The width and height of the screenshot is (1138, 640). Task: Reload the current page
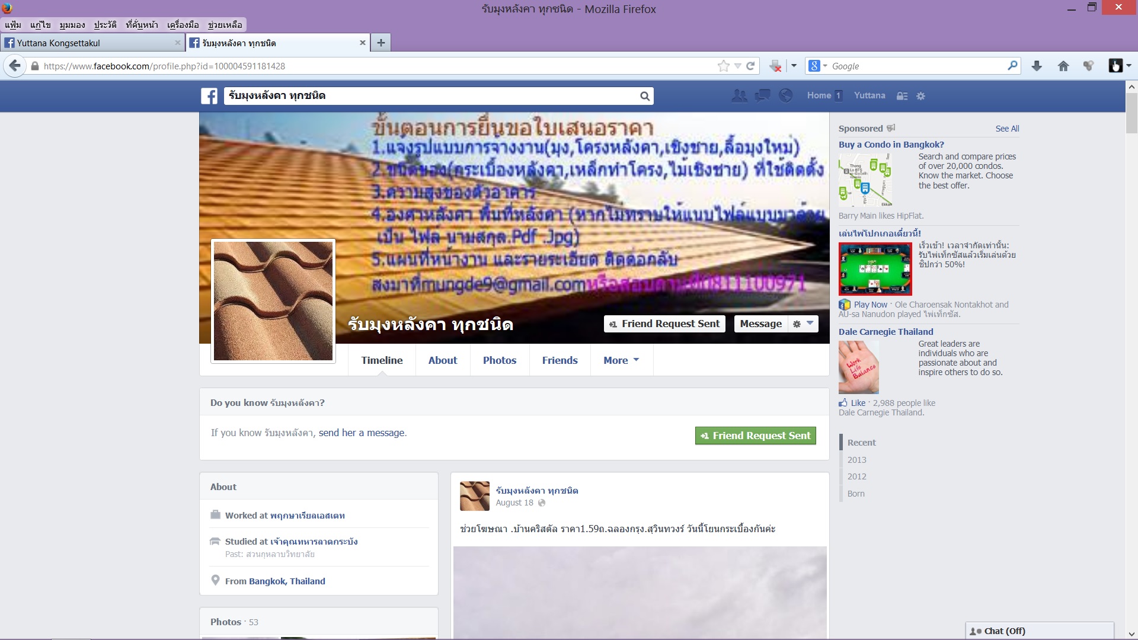(750, 66)
